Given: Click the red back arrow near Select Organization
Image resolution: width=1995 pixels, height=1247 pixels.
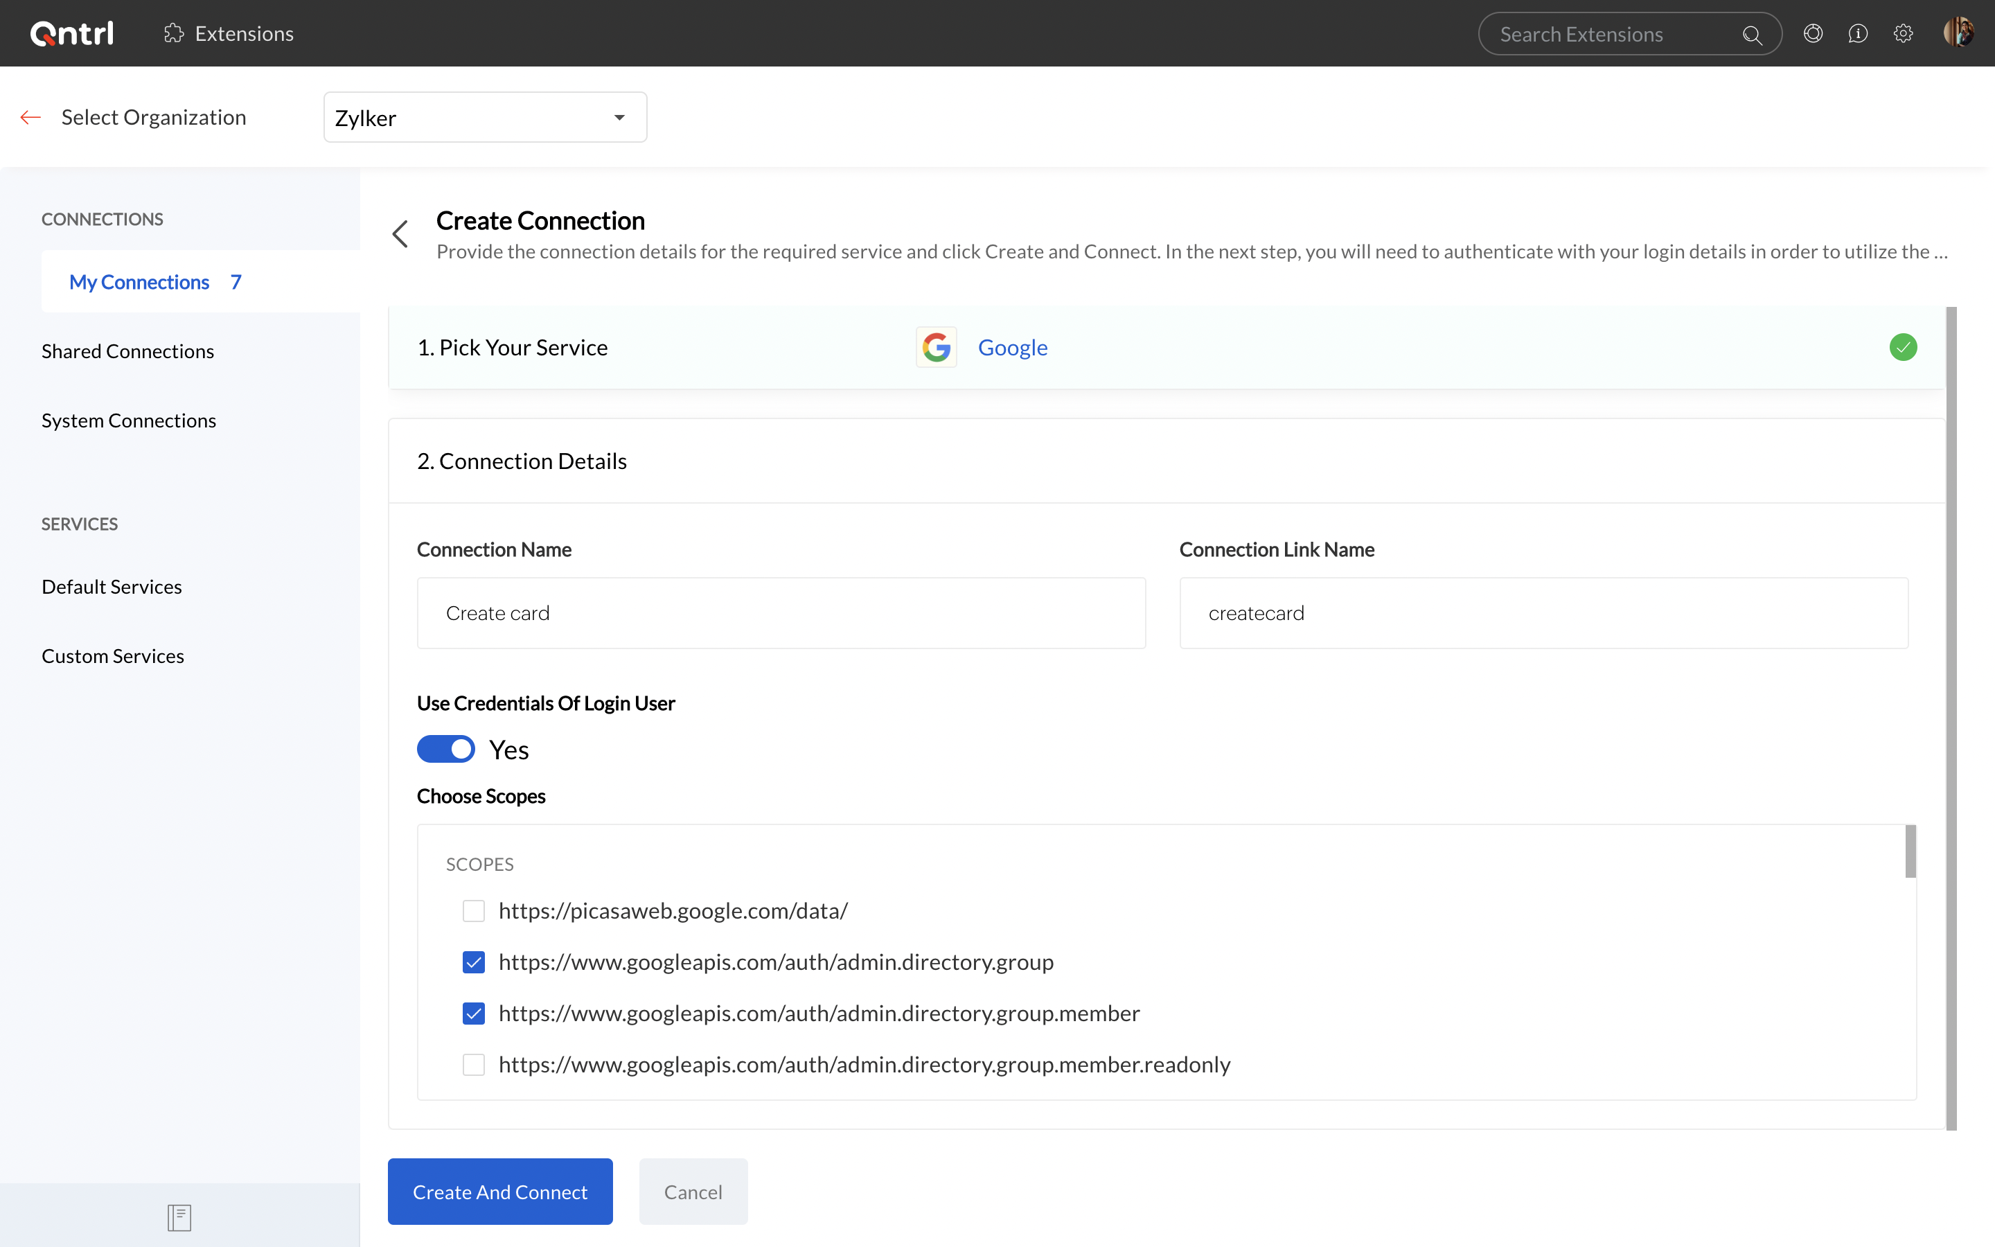Looking at the screenshot, I should [x=30, y=117].
